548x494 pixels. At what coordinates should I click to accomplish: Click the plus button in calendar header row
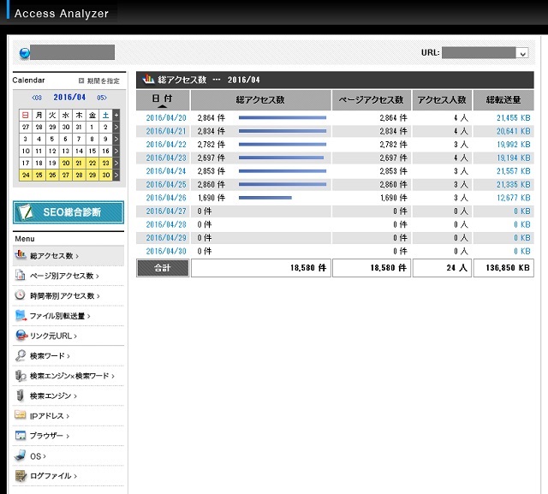coord(116,115)
